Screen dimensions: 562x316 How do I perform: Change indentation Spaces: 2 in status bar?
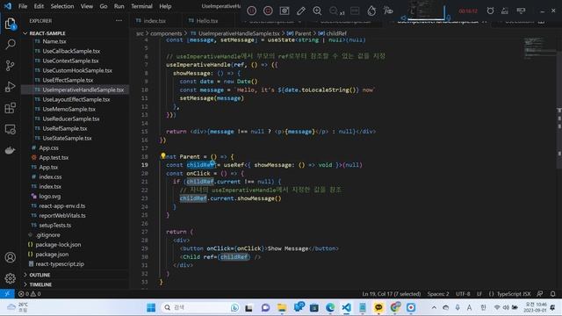[x=438, y=294]
